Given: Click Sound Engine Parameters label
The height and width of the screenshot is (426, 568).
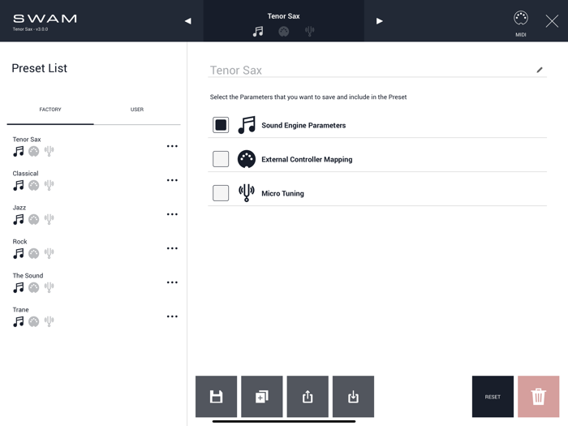Looking at the screenshot, I should tap(303, 125).
